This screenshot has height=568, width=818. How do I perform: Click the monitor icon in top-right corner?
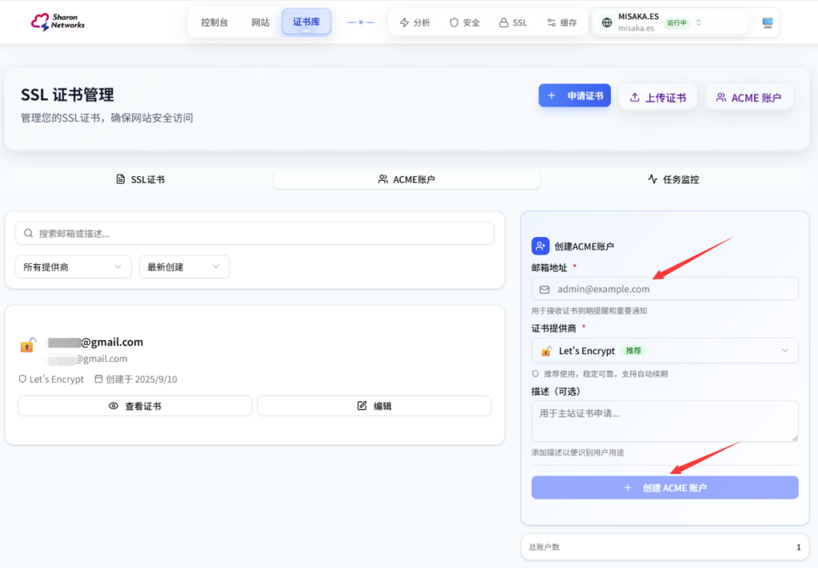[768, 23]
